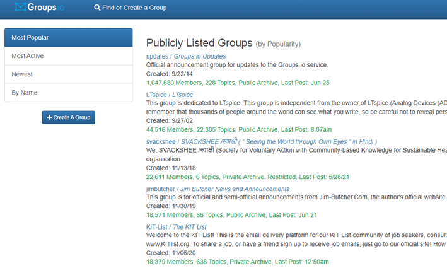Open the LTspice / LTspice group link

(x=170, y=95)
